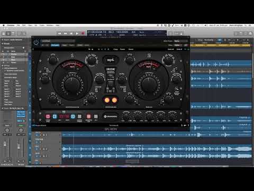The height and width of the screenshot is (191, 254).
Task: Click the first gray square footer button
Action: pyautogui.click(x=79, y=116)
